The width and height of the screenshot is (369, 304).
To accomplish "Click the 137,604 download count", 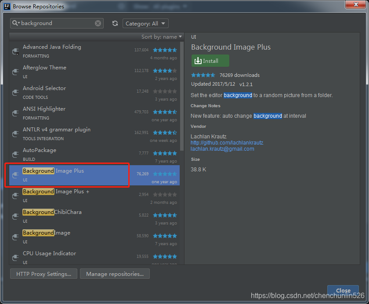I will [x=141, y=50].
